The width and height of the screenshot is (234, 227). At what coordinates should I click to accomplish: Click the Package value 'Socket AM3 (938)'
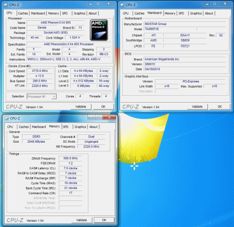pos(56,33)
